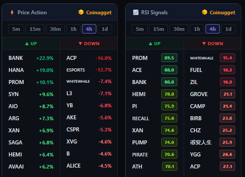Click AIO in the UP list

[13, 106]
